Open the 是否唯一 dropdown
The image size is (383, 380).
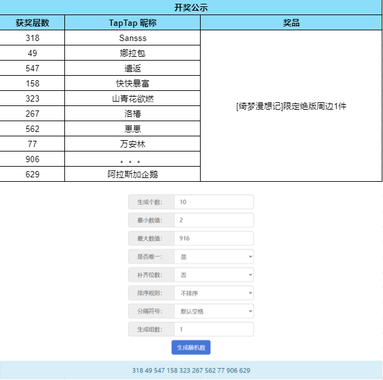point(214,256)
